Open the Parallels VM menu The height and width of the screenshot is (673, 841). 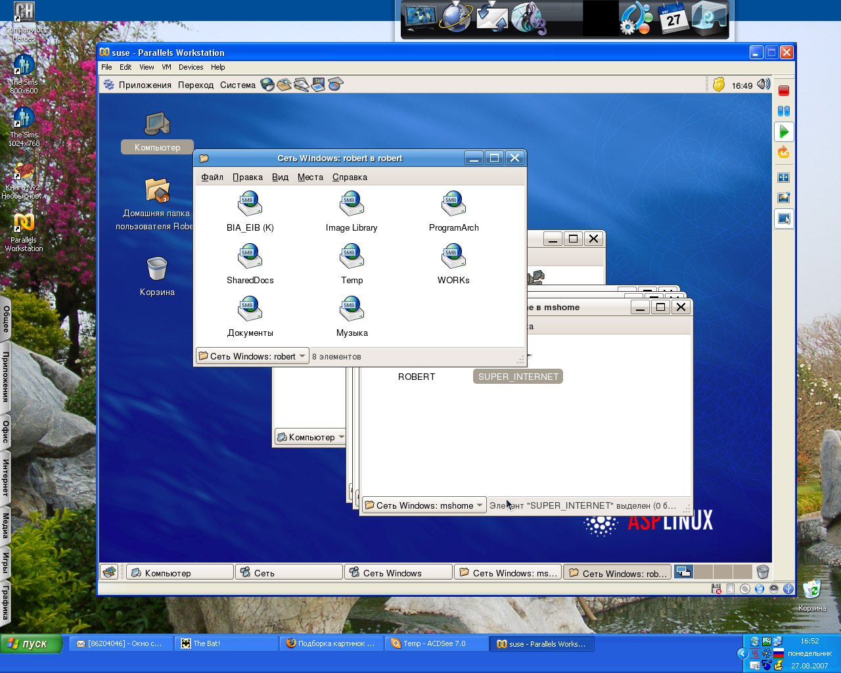(166, 67)
